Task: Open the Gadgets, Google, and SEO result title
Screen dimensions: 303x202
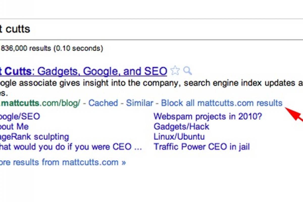Action: pos(83,71)
